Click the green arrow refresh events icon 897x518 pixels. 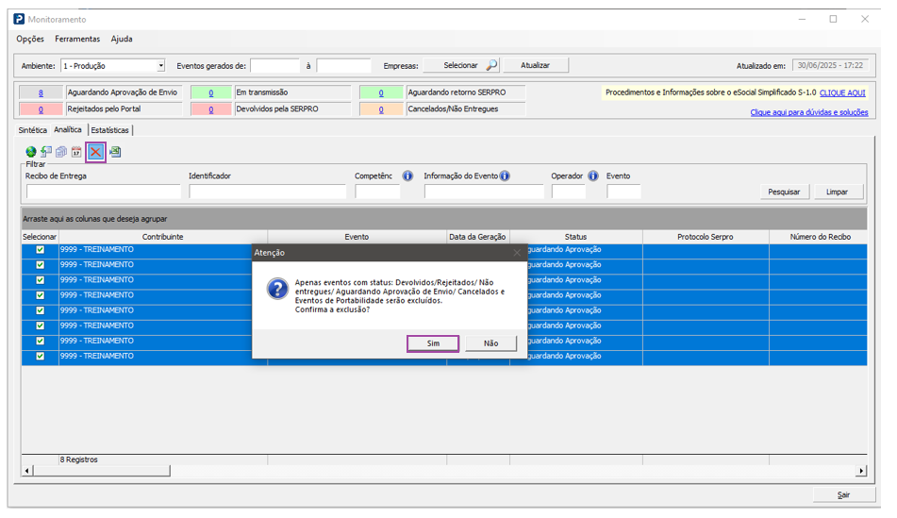coord(46,152)
